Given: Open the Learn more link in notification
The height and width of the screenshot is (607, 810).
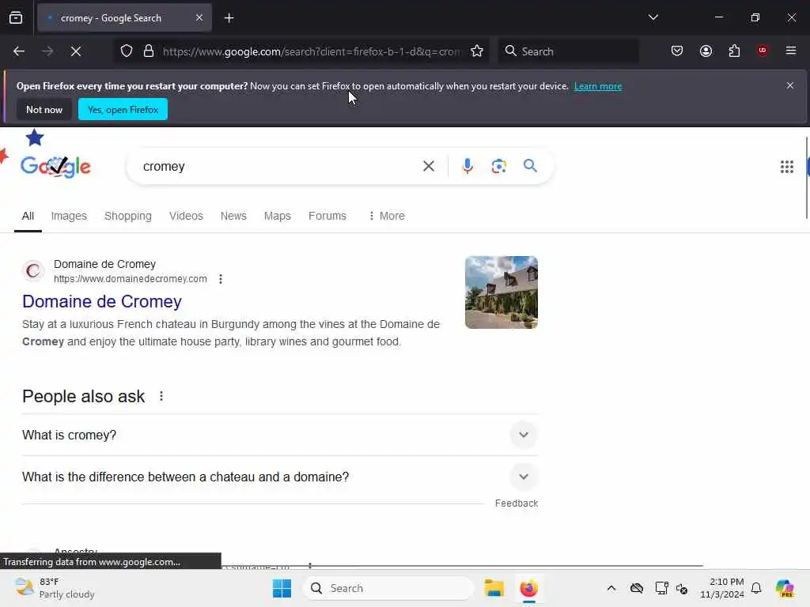Looking at the screenshot, I should click(598, 86).
